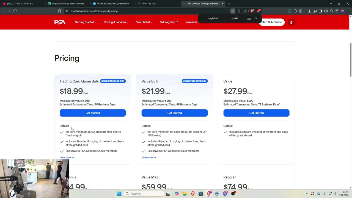Open Windows Start menu
This screenshot has height=198, width=352.
(x=119, y=194)
